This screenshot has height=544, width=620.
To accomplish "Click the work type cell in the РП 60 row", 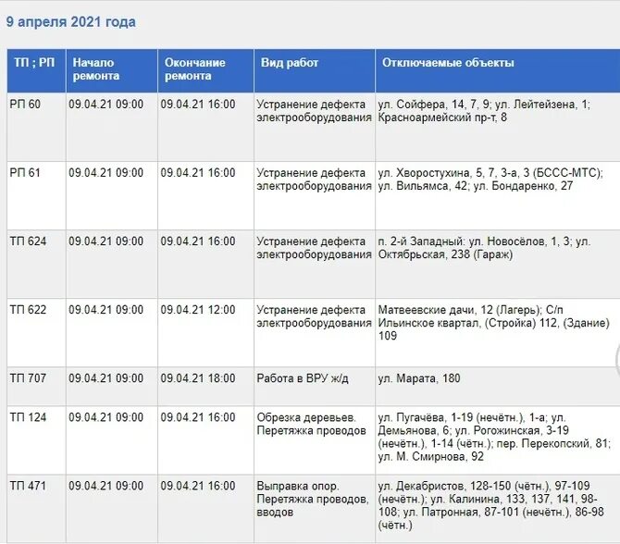I will [x=315, y=127].
